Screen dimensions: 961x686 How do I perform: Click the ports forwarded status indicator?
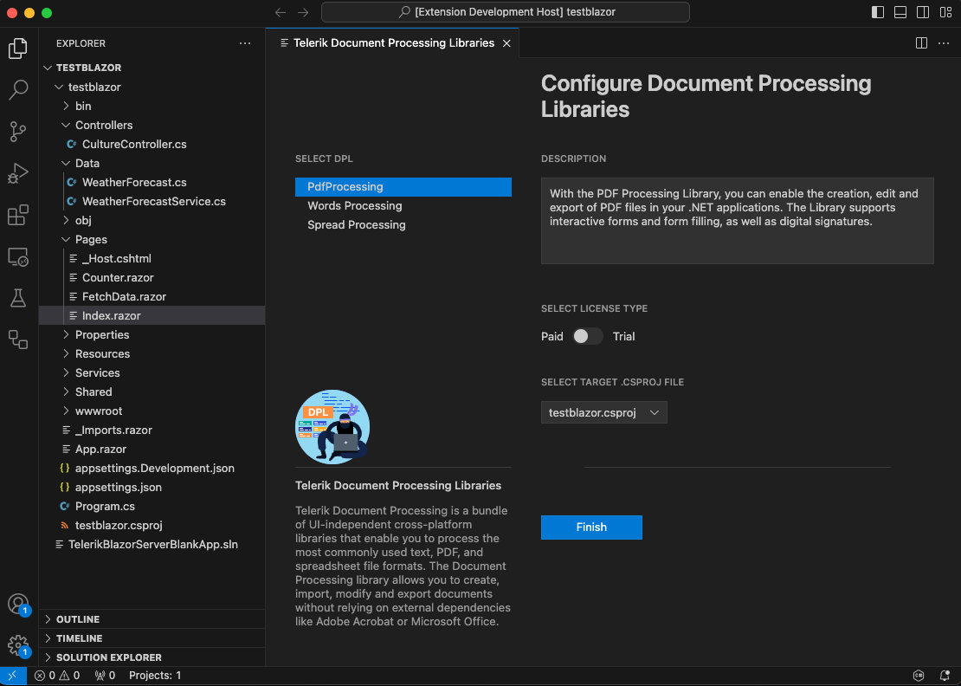click(x=105, y=676)
